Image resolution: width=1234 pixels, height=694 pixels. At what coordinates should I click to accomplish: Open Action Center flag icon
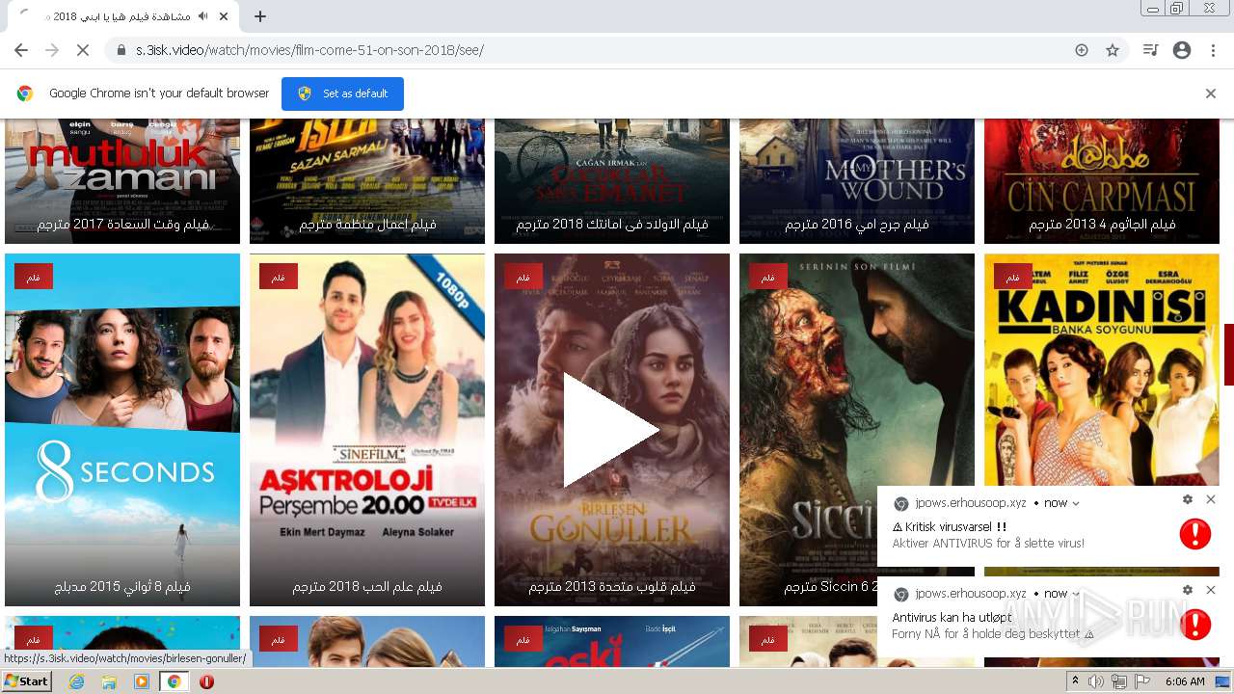(1141, 681)
